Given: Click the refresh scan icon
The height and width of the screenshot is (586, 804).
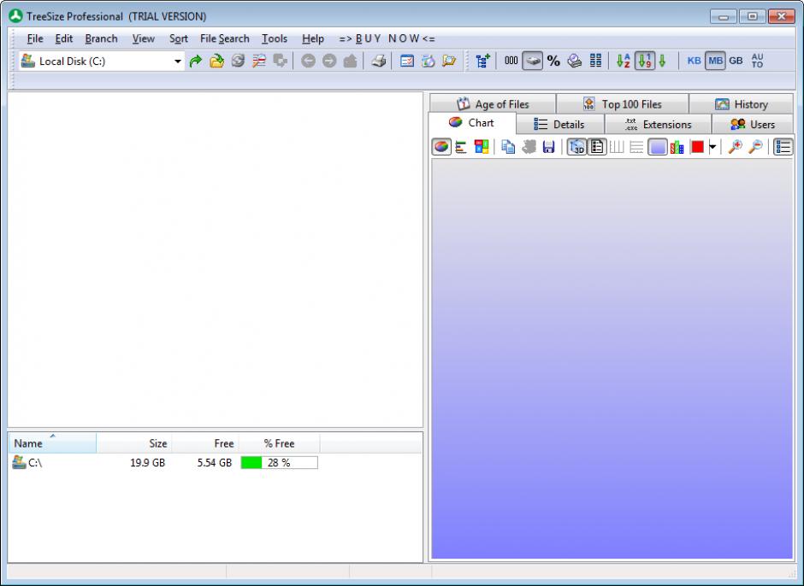Looking at the screenshot, I should (x=238, y=62).
